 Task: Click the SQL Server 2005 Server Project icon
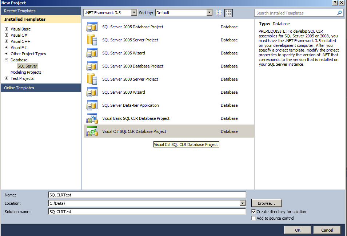[x=92, y=40]
